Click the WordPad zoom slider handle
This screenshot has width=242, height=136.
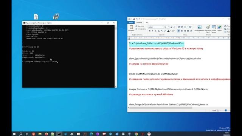(226, 110)
